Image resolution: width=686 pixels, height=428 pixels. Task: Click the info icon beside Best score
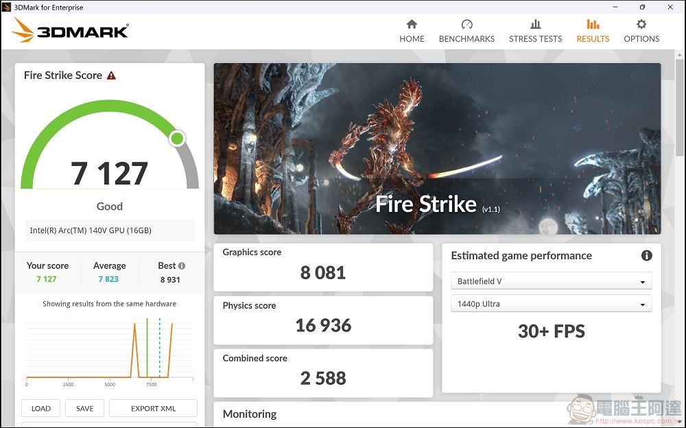[x=182, y=265]
